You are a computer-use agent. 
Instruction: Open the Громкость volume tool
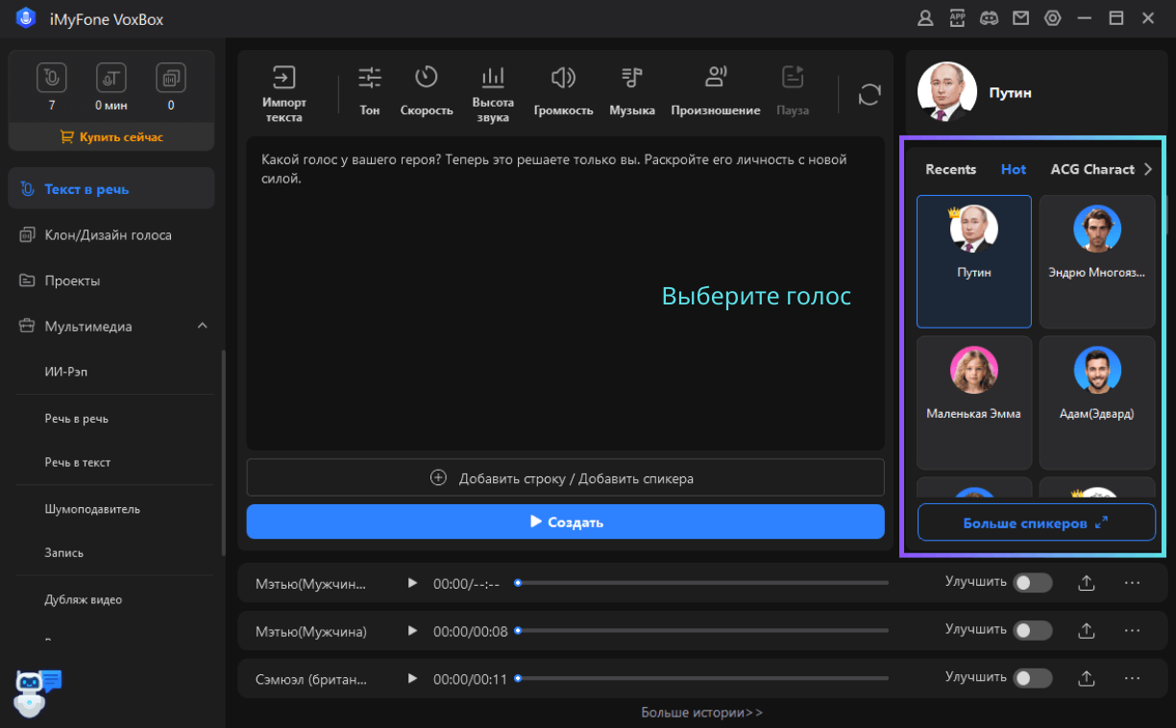tap(563, 91)
